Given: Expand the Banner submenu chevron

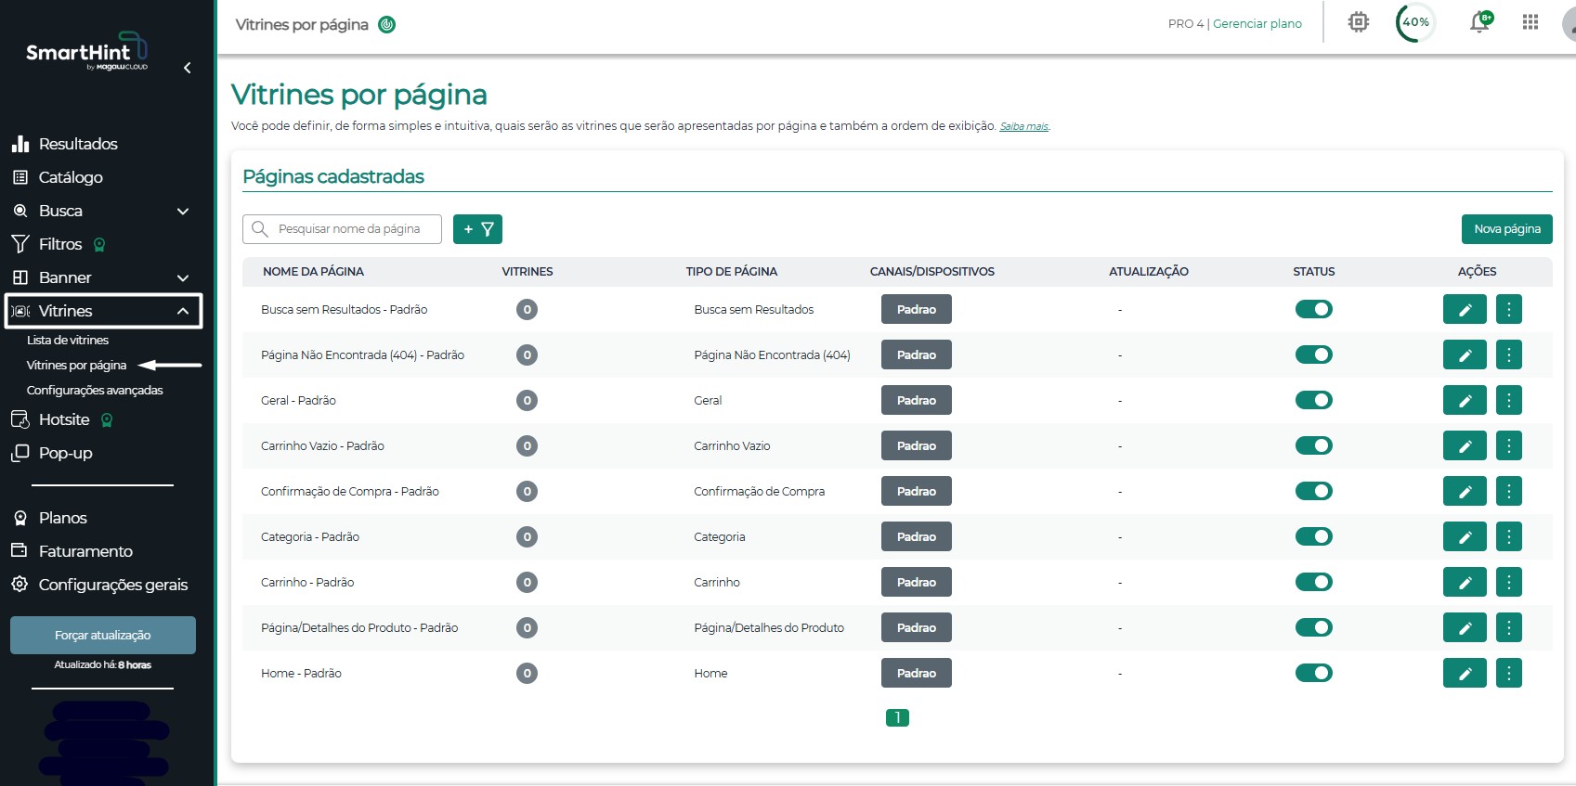Looking at the screenshot, I should (183, 278).
